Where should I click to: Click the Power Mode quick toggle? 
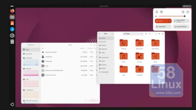pos(181,21)
